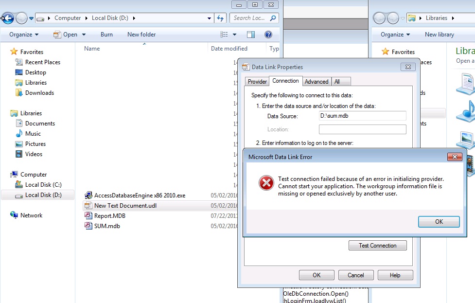Toggle the preview pane icon

tap(251, 35)
